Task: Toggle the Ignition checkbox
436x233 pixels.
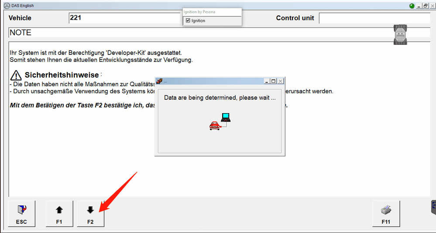Action: click(188, 20)
